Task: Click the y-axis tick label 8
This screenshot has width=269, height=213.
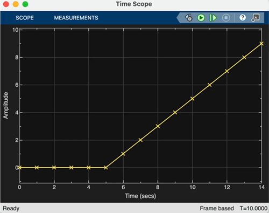Action: pyautogui.click(x=17, y=58)
